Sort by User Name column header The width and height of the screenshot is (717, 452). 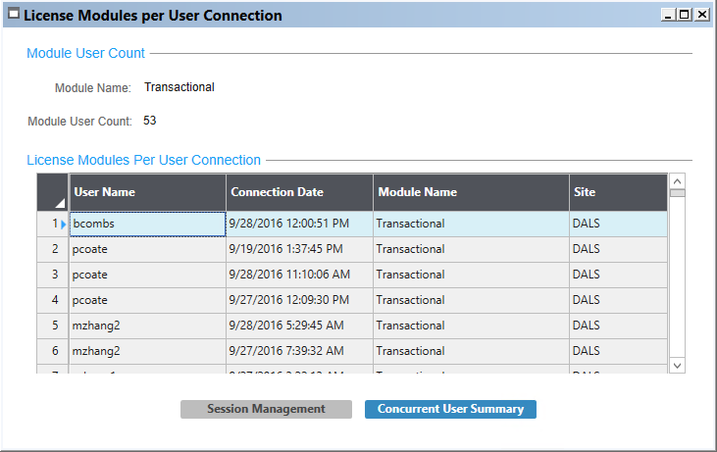(147, 192)
